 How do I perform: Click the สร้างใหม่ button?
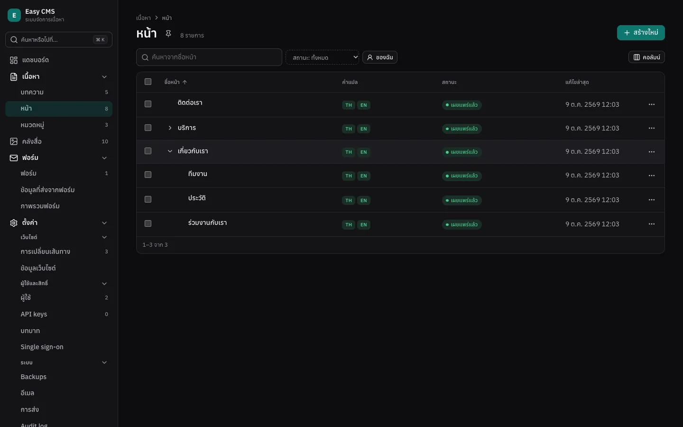click(641, 33)
